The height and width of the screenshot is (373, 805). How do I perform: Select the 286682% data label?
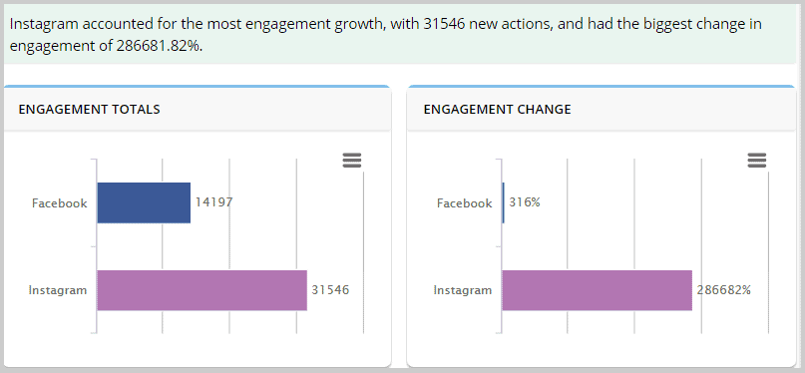click(724, 290)
